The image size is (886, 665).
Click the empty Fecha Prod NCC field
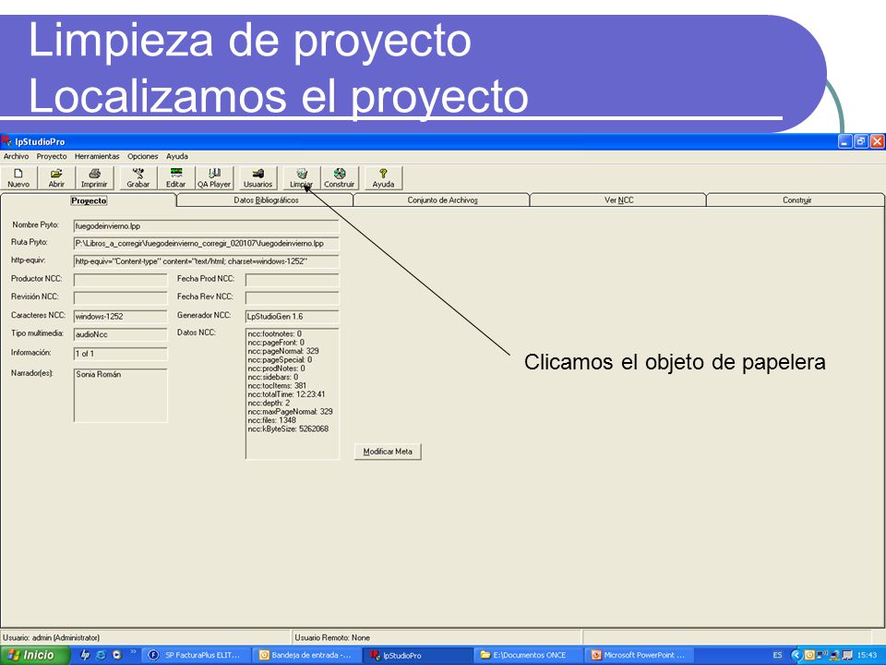293,280
